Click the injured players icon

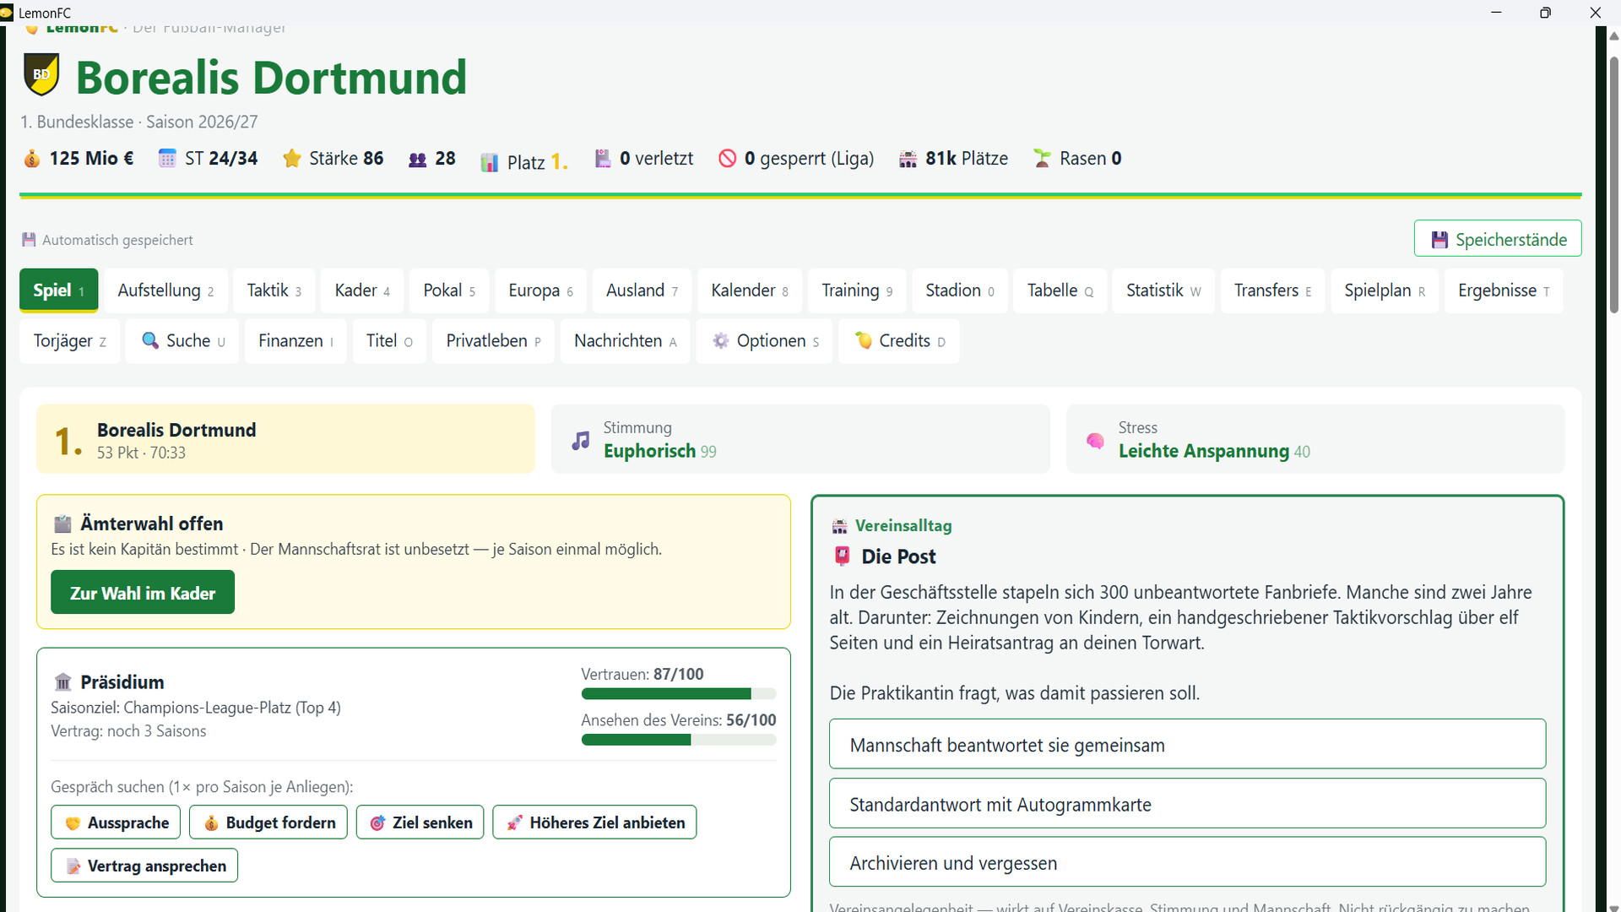603,159
